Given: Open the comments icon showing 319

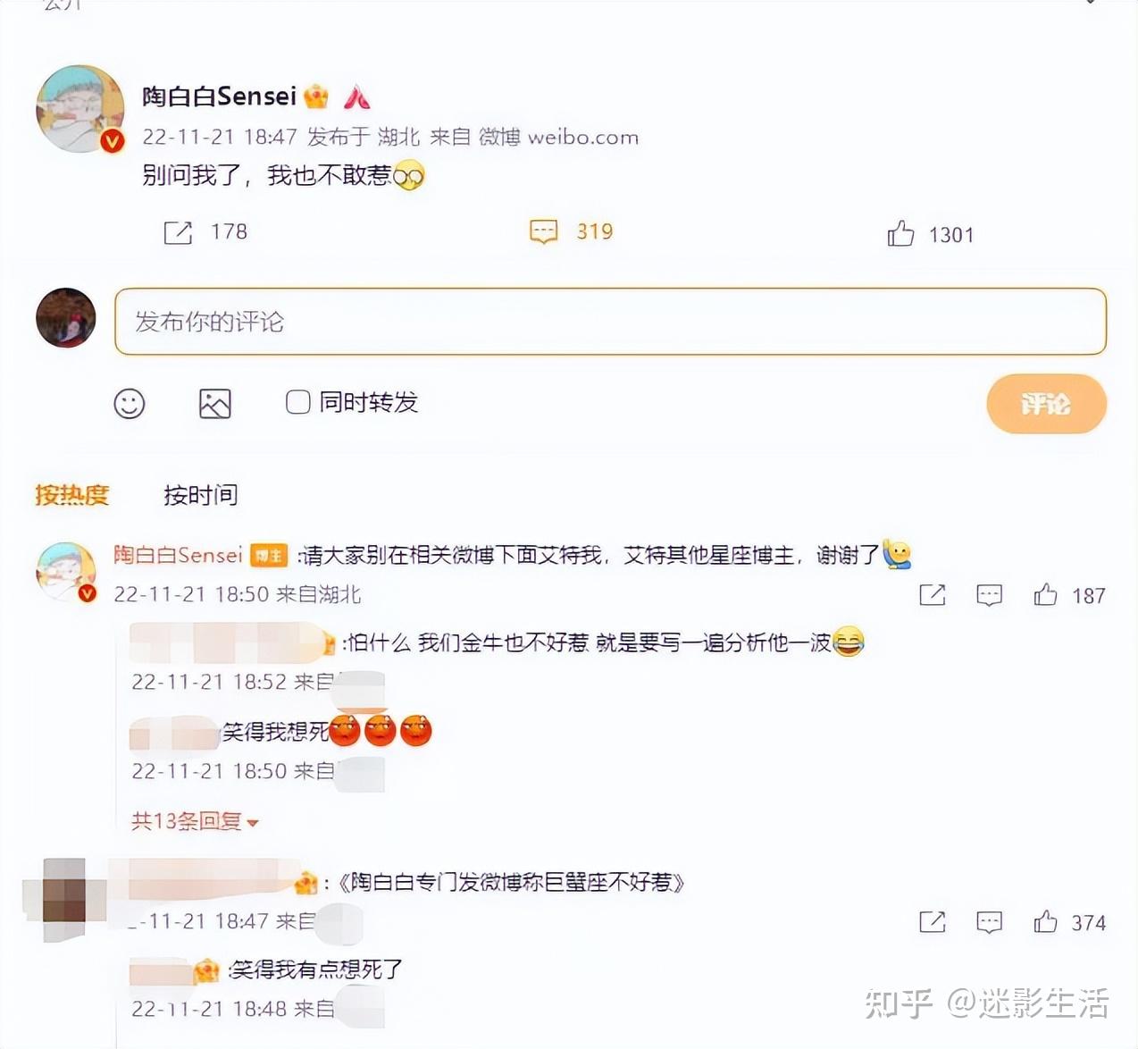Looking at the screenshot, I should (x=543, y=231).
